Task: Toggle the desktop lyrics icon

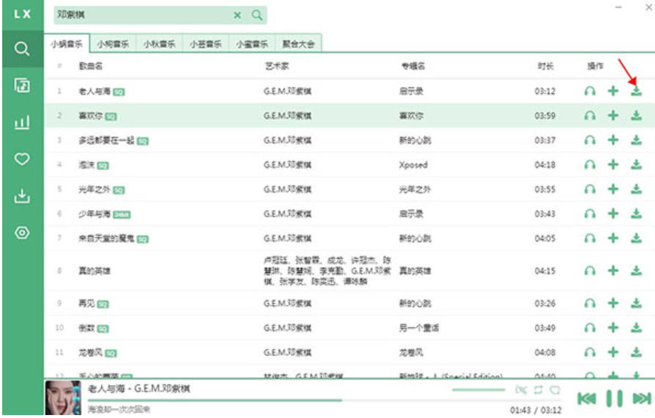Action: click(555, 389)
